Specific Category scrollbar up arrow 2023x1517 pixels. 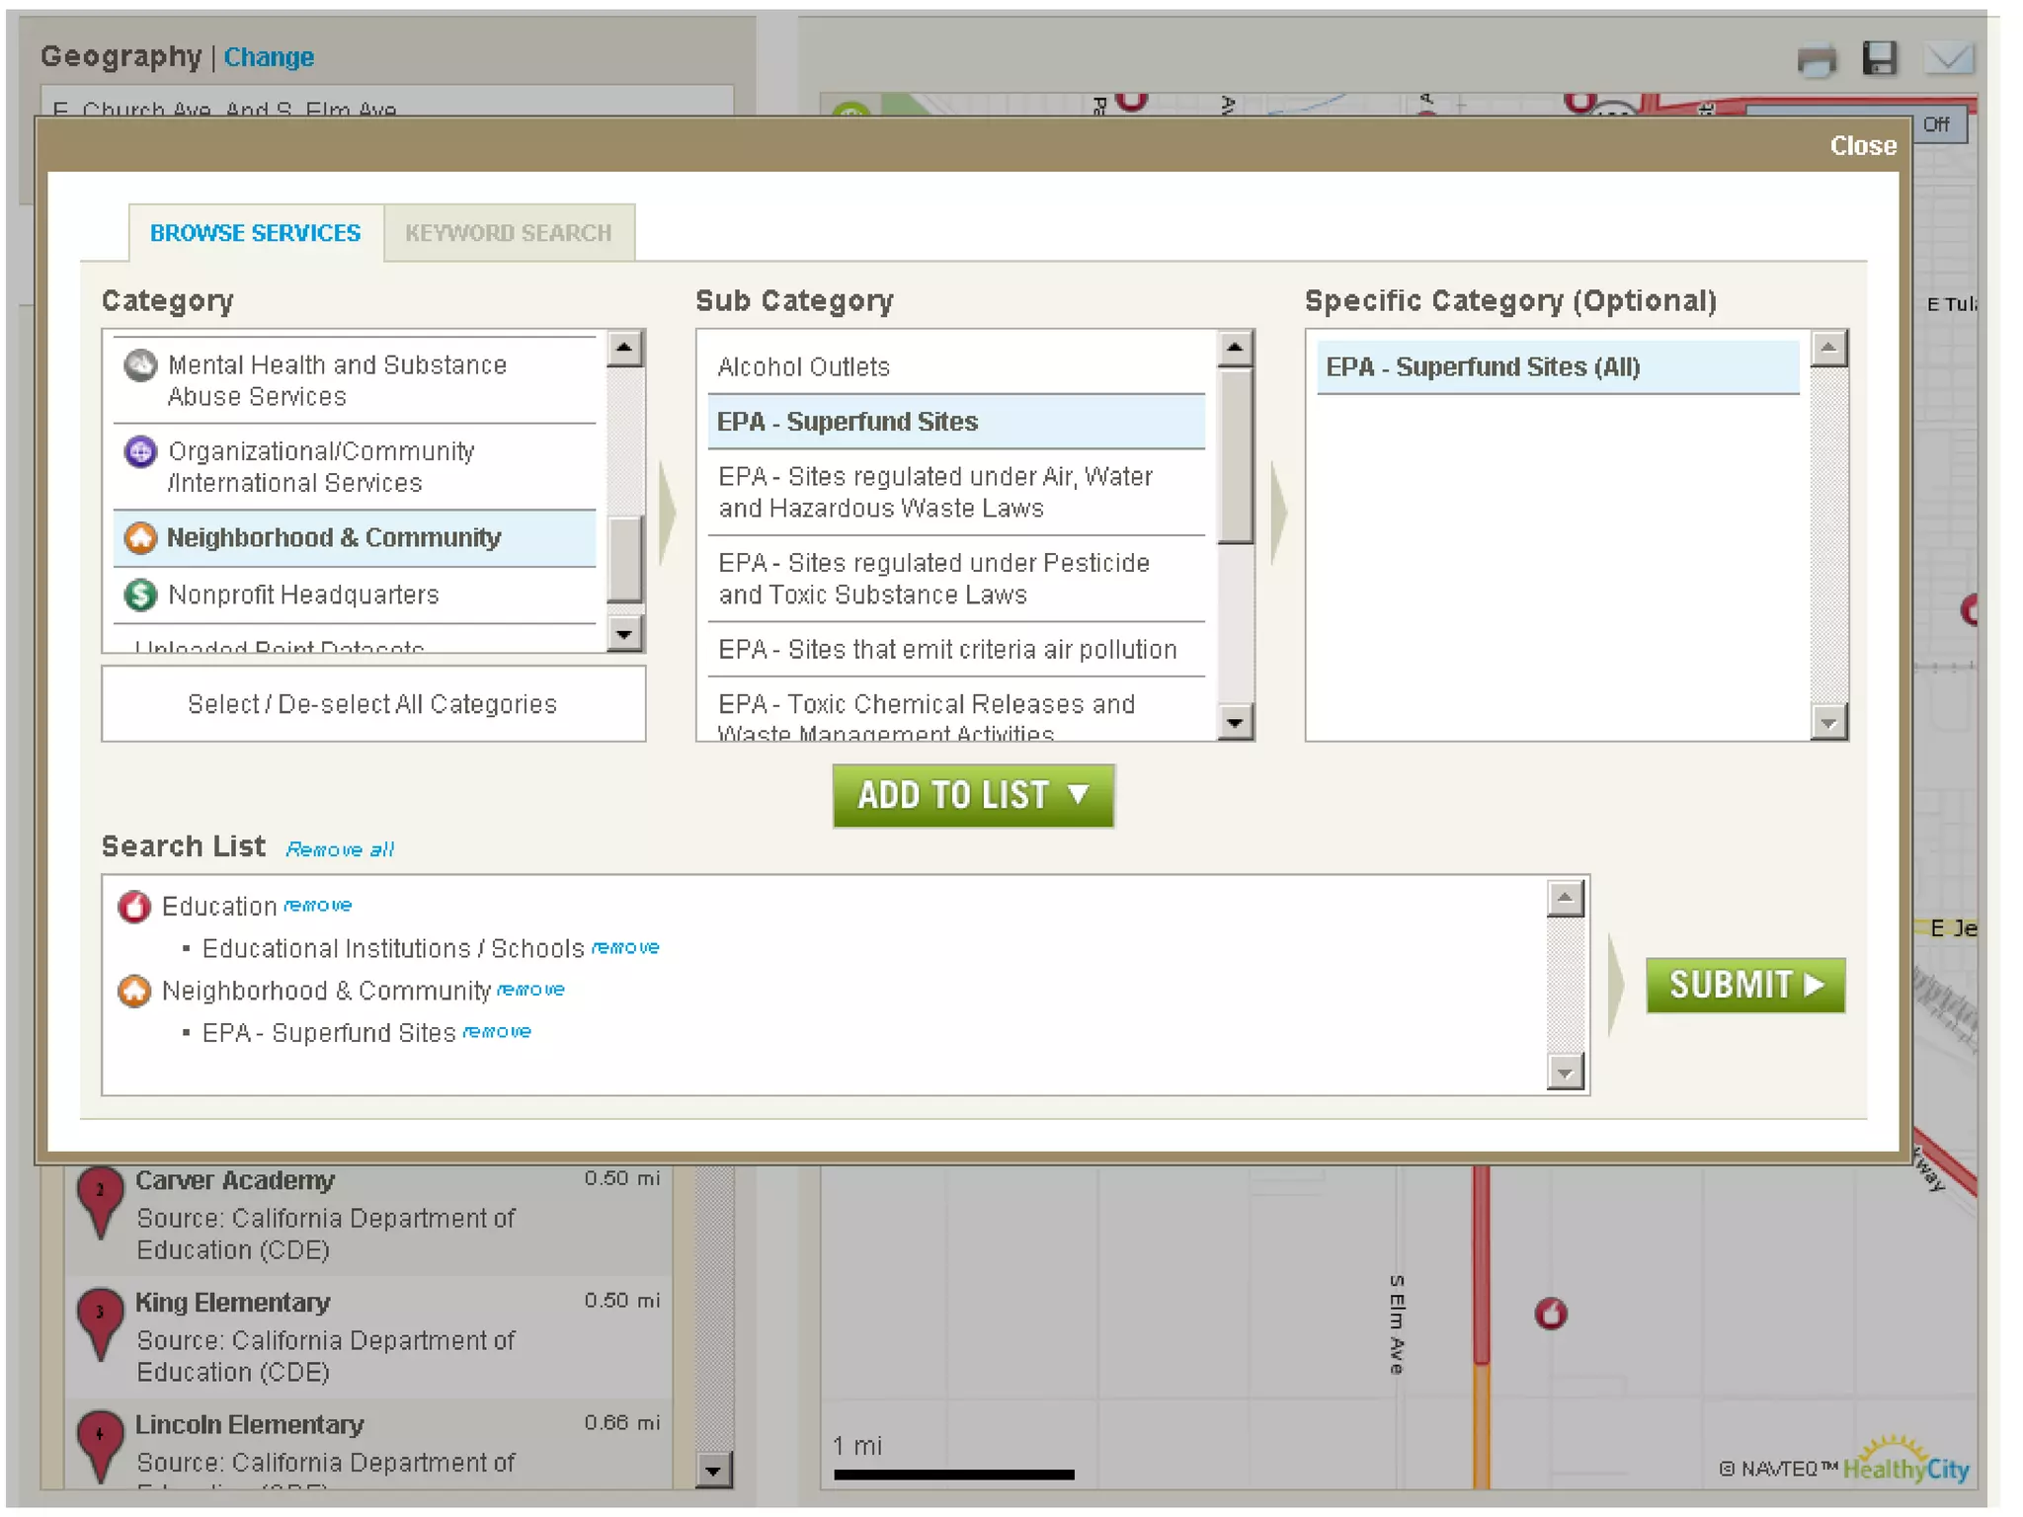pyautogui.click(x=1828, y=349)
